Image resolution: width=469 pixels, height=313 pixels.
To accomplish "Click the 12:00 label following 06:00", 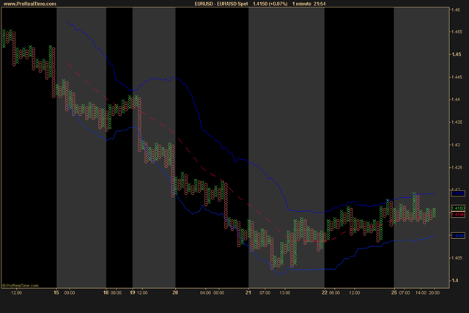I will click(x=355, y=292).
